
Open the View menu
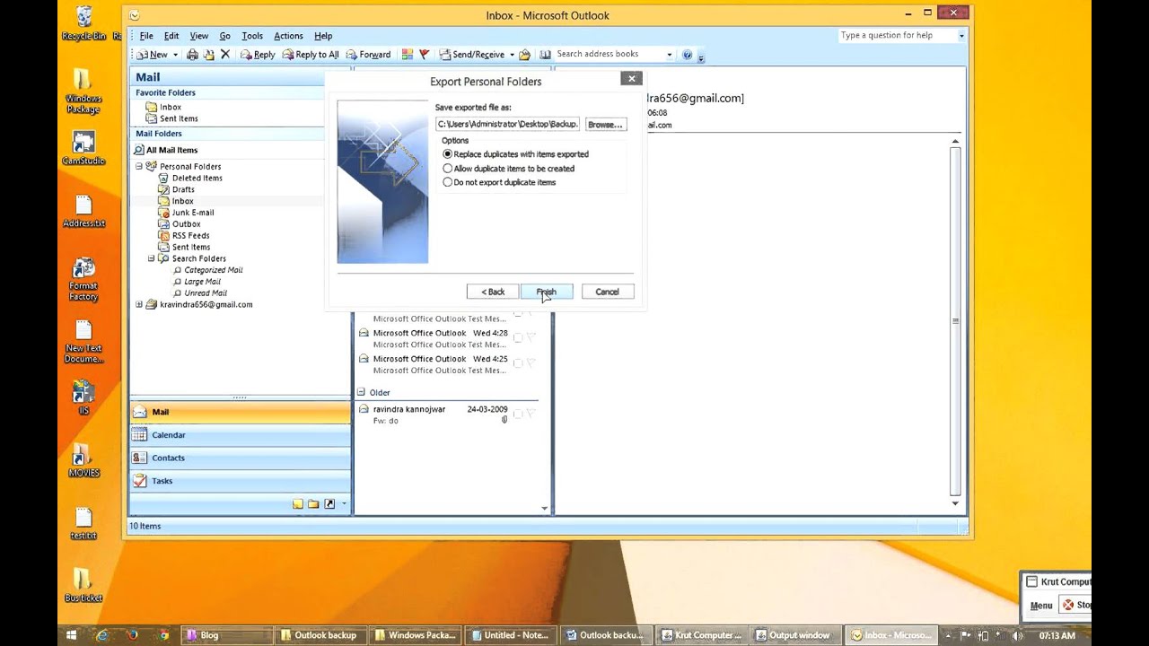(x=199, y=36)
